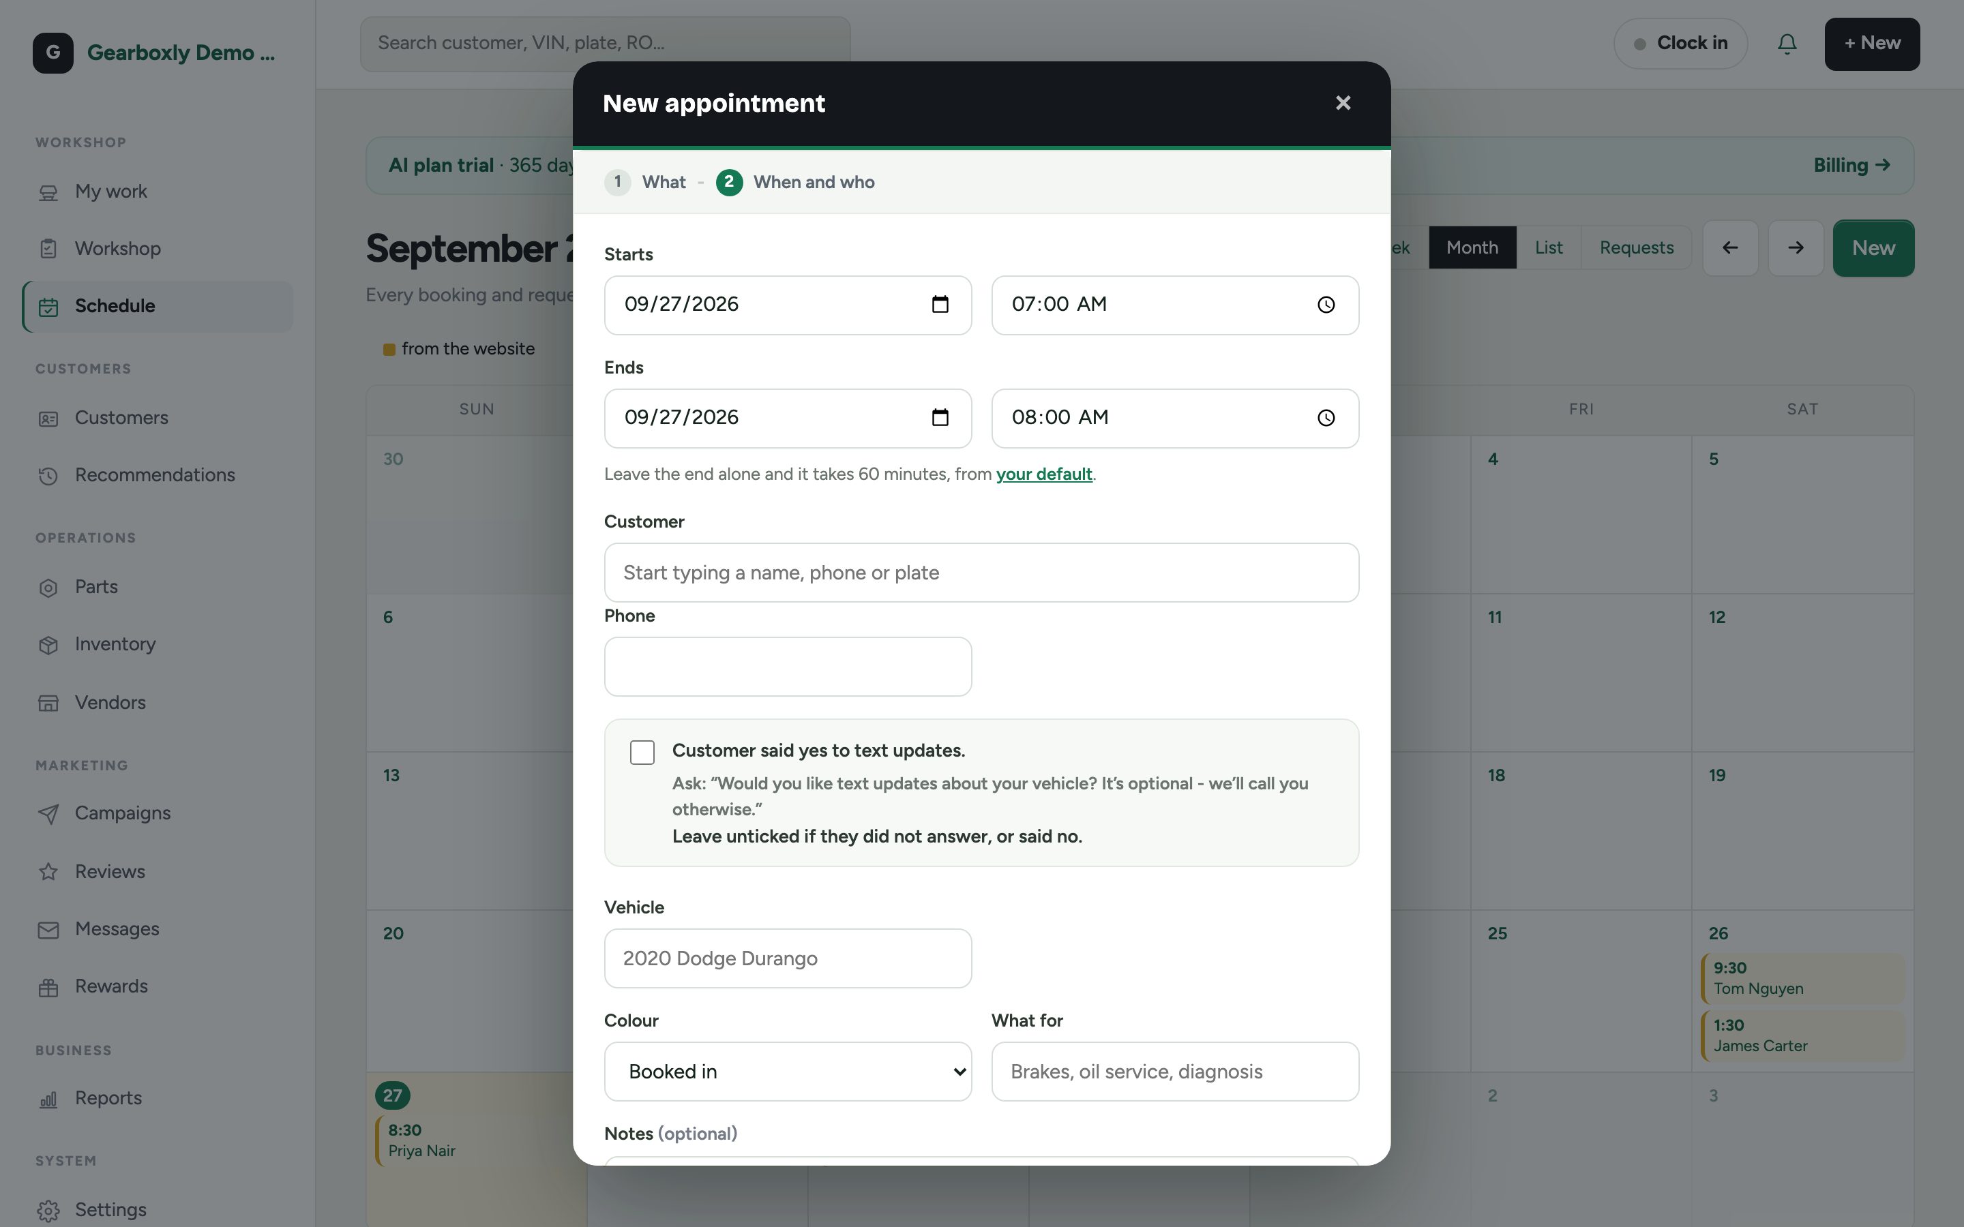The height and width of the screenshot is (1227, 1964).
Task: Switch calendar to Requests view
Action: tap(1636, 247)
